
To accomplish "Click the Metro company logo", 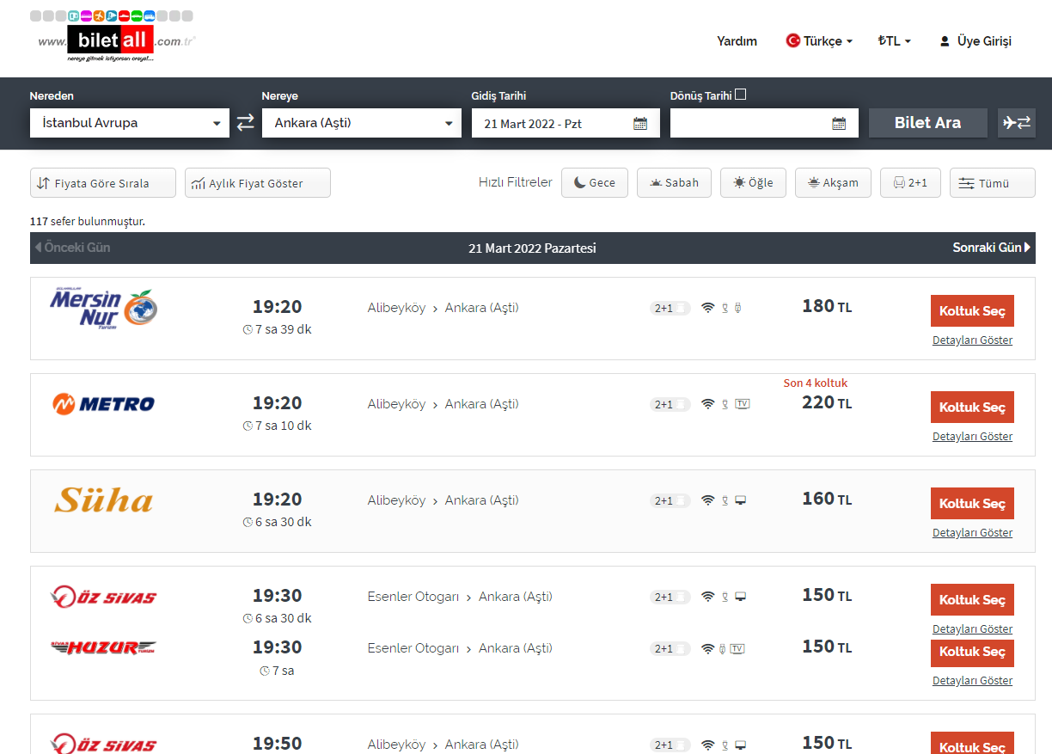I will click(x=104, y=403).
